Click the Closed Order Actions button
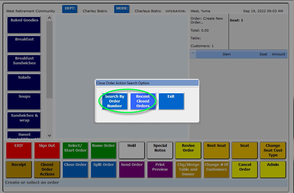This screenshot has width=294, height=193. click(x=47, y=169)
